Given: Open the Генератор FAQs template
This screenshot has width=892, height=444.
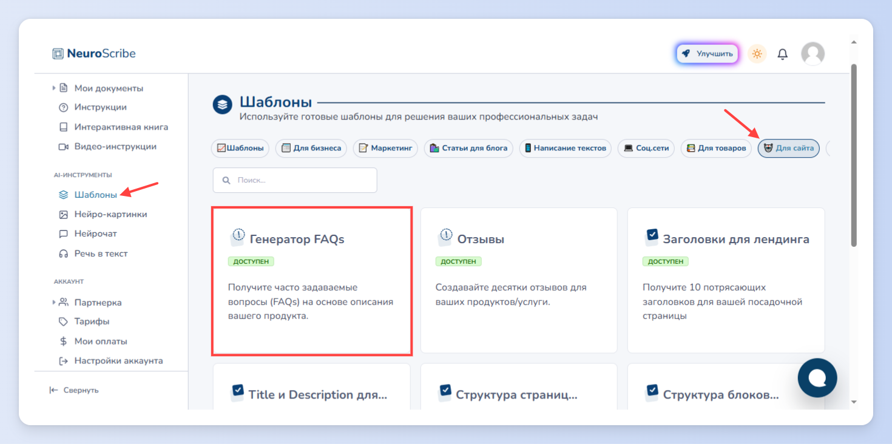Looking at the screenshot, I should 312,280.
